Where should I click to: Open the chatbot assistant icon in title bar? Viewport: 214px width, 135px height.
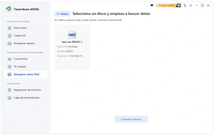pos(152,5)
